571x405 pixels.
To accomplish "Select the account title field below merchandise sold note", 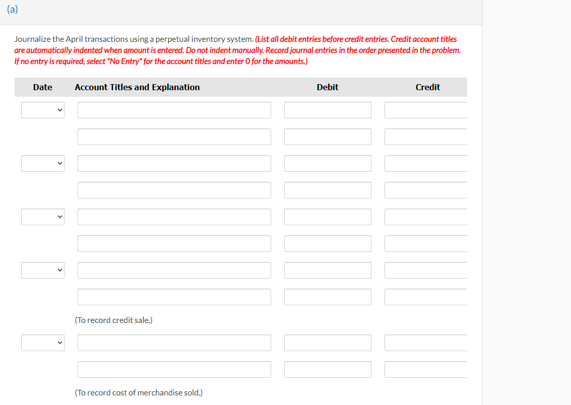I will pyautogui.click(x=174, y=369).
